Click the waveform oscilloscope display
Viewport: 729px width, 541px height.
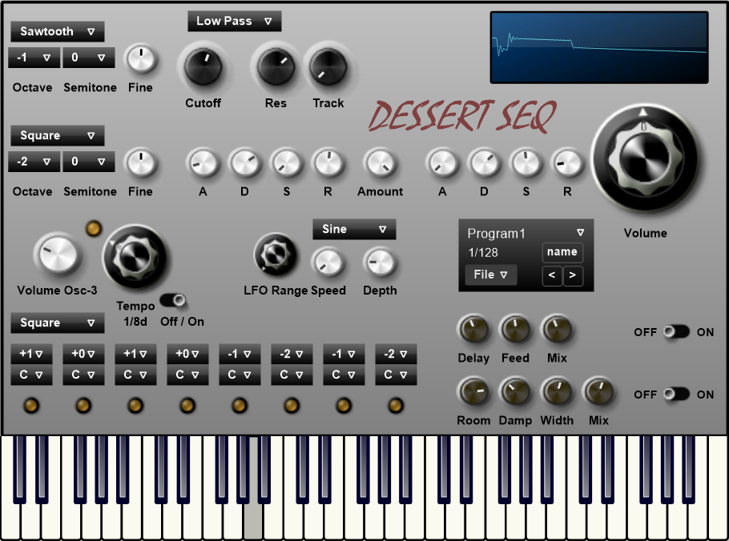[599, 47]
